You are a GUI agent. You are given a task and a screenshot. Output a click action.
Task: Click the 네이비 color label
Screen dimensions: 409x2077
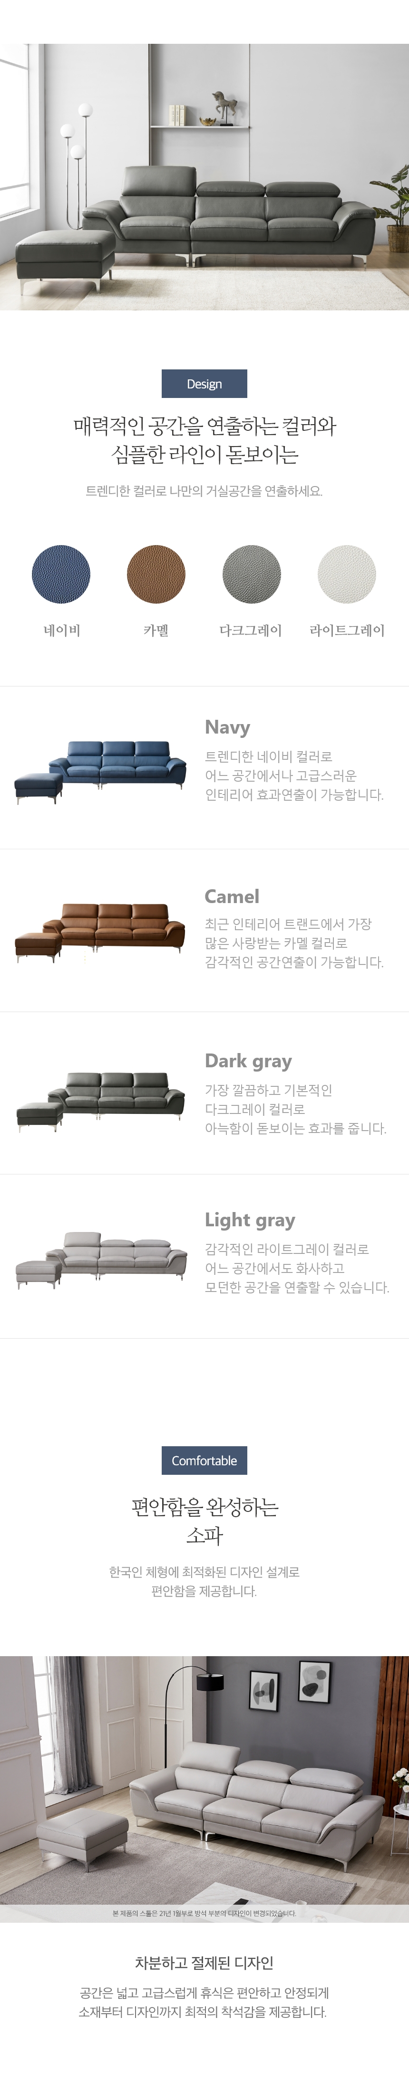(x=62, y=630)
